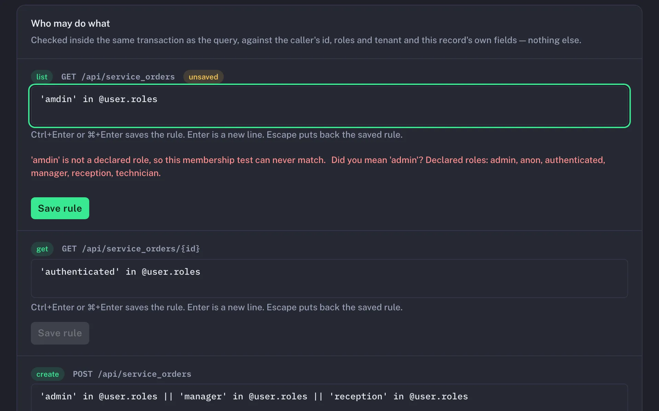This screenshot has height=411, width=659.
Task: Click the 'create' badge
Action: click(x=48, y=374)
